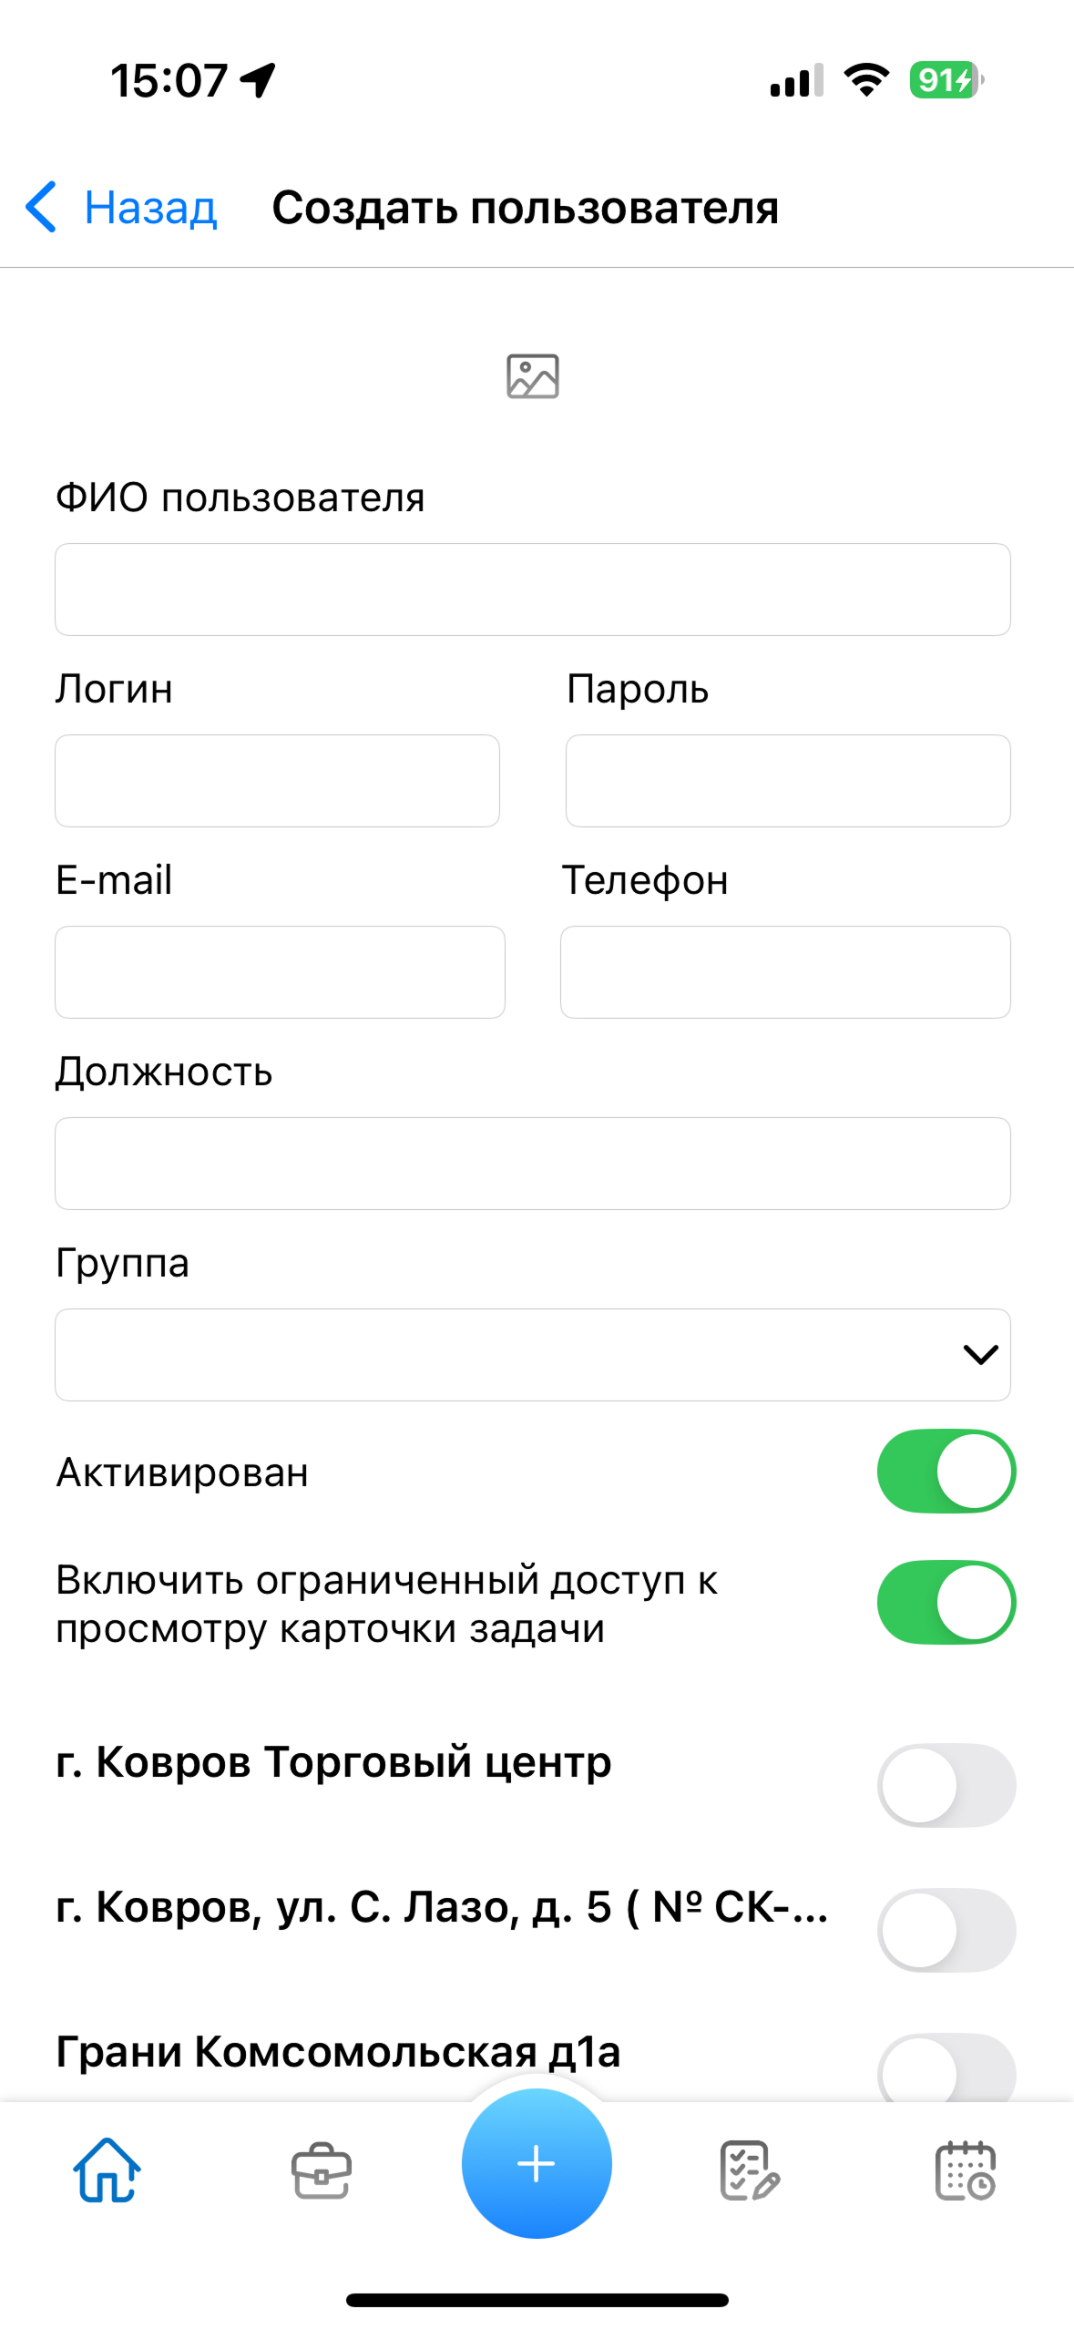Image resolution: width=1074 pixels, height=2329 pixels.
Task: Tap the battery indicator in status bar
Action: coord(946,80)
